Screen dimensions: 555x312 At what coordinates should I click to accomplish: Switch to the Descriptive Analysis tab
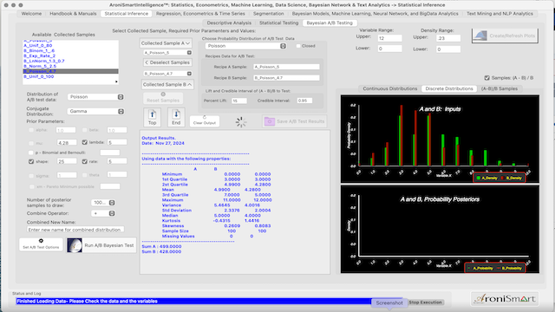point(229,23)
